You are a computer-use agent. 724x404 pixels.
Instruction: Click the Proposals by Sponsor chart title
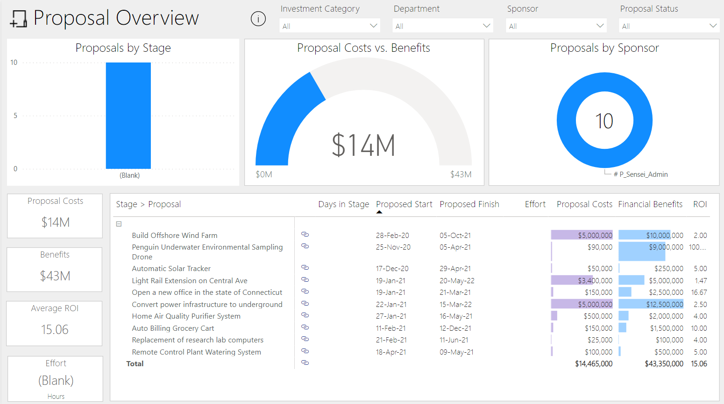coord(604,48)
